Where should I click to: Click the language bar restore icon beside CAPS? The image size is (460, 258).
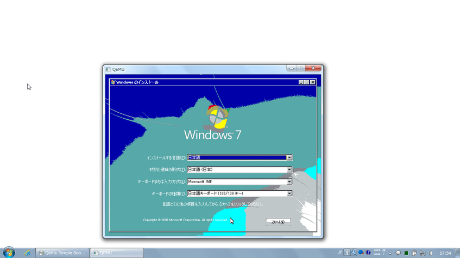384,250
